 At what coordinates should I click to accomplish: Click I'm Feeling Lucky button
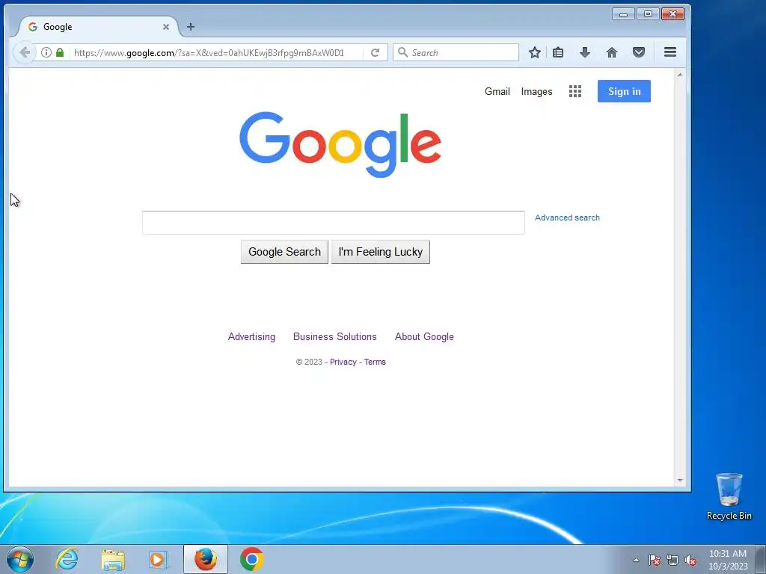[x=381, y=252]
